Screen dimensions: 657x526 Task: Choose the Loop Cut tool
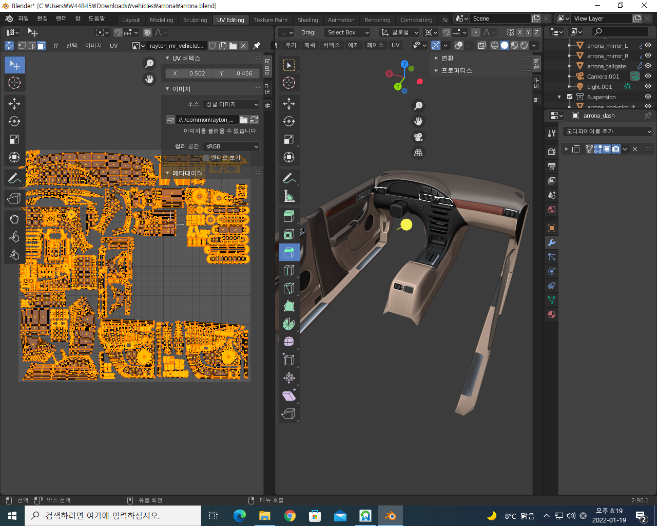point(289,270)
